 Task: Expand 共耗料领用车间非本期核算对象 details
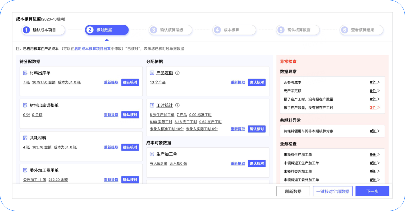click(x=375, y=131)
